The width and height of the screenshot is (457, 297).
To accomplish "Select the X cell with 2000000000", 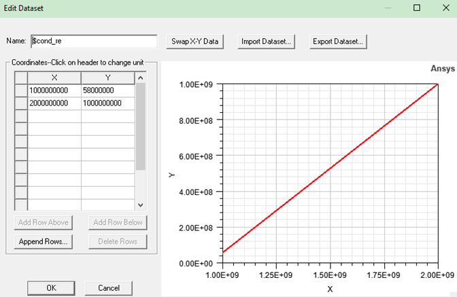I will point(54,103).
